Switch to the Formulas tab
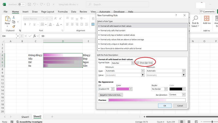The width and height of the screenshot is (218, 123). coord(63,11)
